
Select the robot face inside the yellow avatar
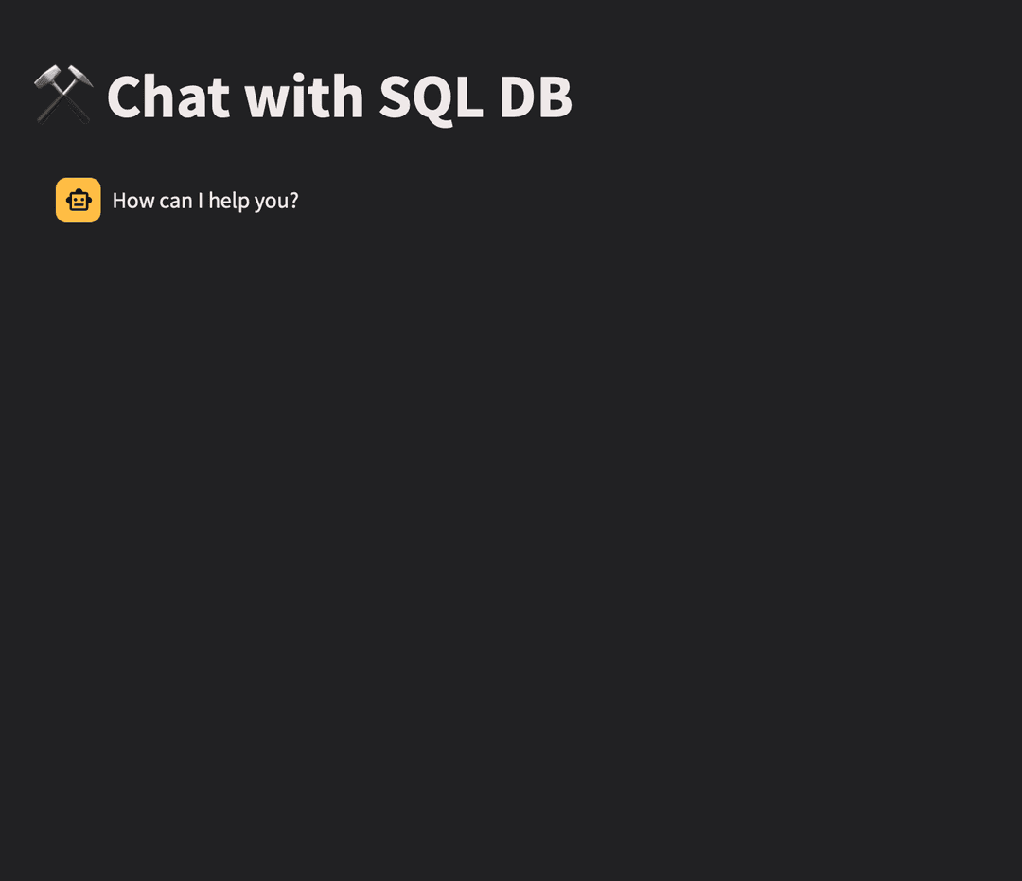pyautogui.click(x=79, y=200)
